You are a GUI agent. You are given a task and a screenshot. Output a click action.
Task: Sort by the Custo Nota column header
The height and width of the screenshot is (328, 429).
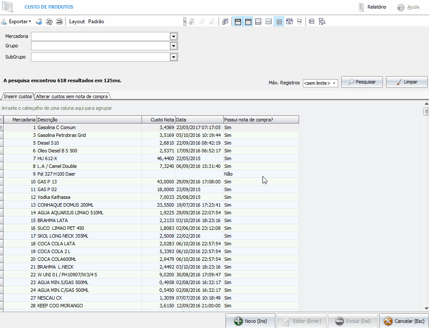pos(158,120)
